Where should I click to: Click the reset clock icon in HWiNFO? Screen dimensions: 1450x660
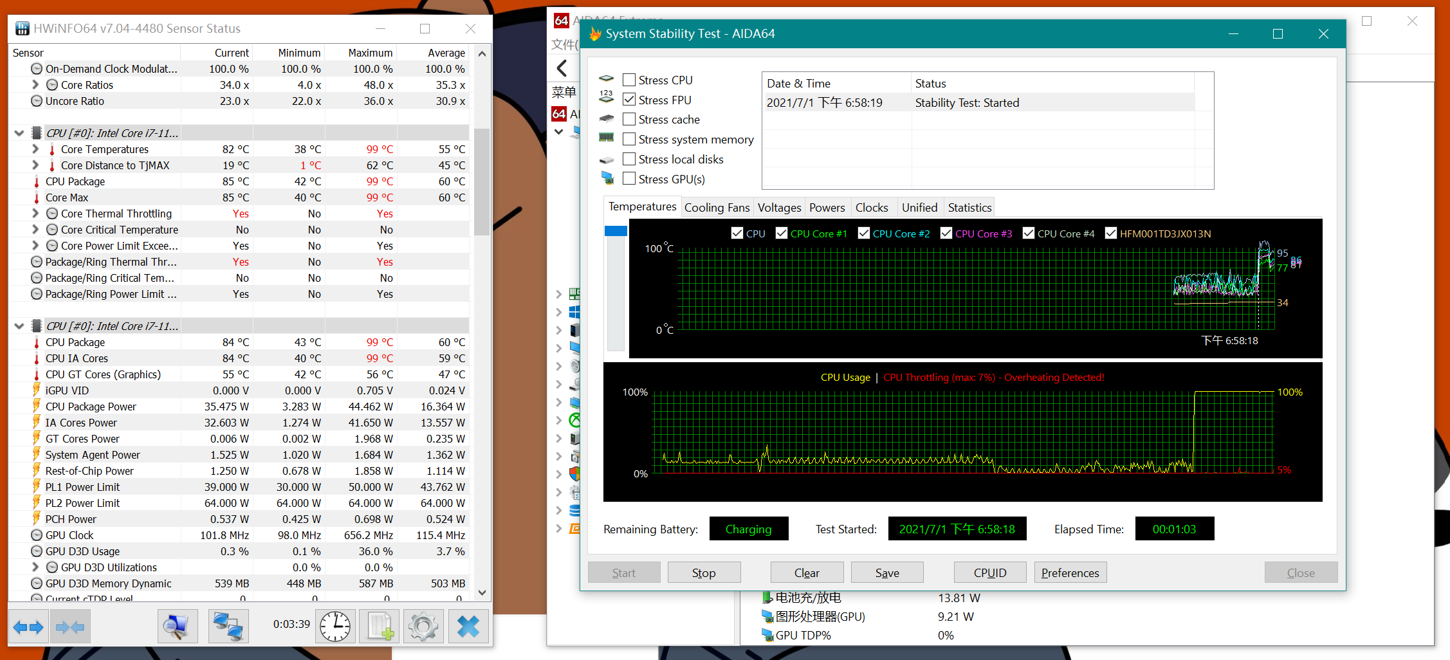(x=335, y=627)
